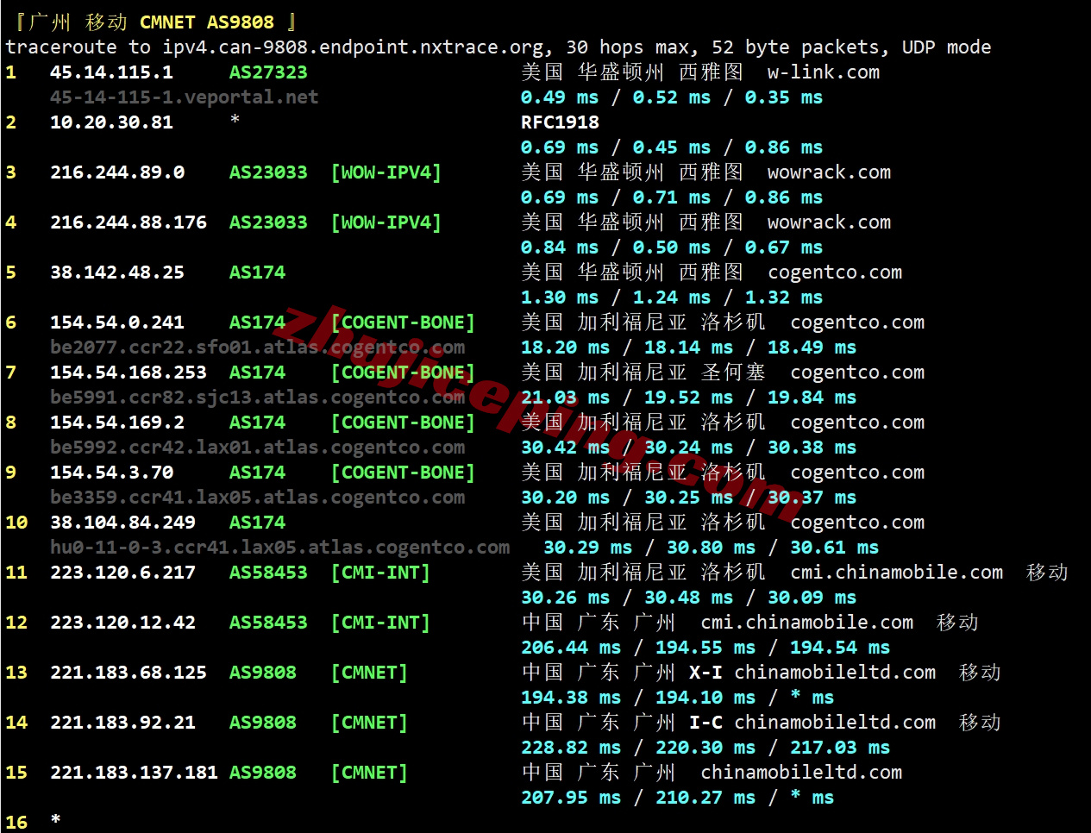Click the CMI-INT tag on hop 12
Image resolution: width=1091 pixels, height=833 pixels.
pos(380,622)
